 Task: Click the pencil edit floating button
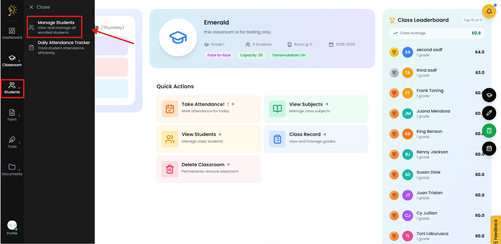(489, 113)
